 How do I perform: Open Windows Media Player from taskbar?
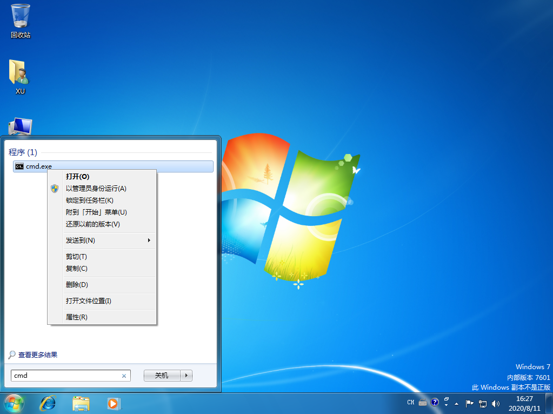pos(114,403)
